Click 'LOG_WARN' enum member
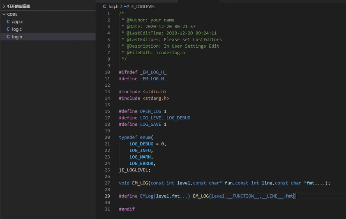The height and width of the screenshot is (219, 346). 140,157
